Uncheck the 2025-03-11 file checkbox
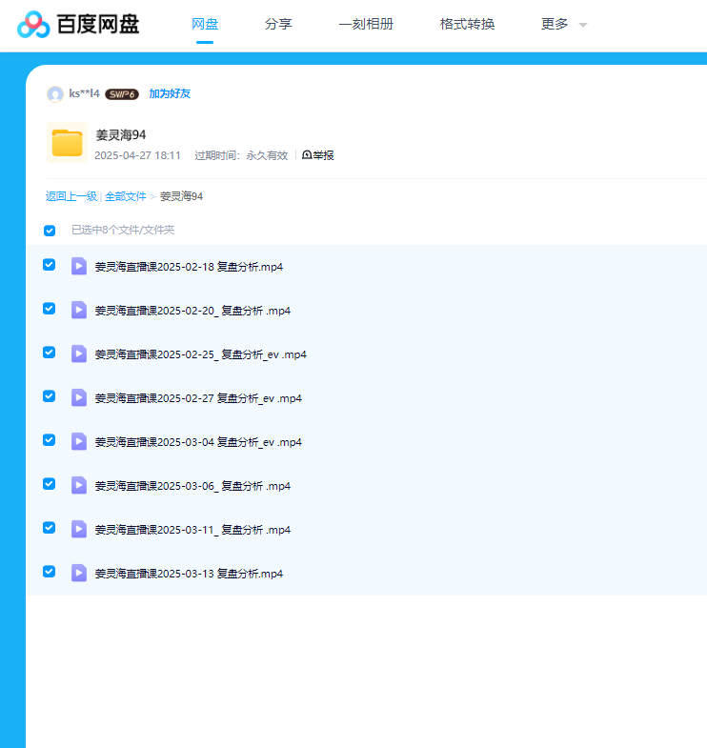 click(50, 528)
